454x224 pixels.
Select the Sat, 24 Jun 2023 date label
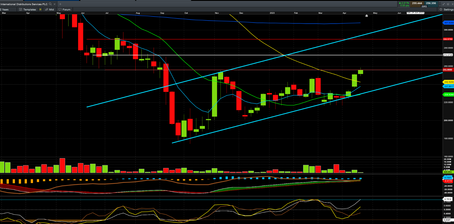coord(415,13)
